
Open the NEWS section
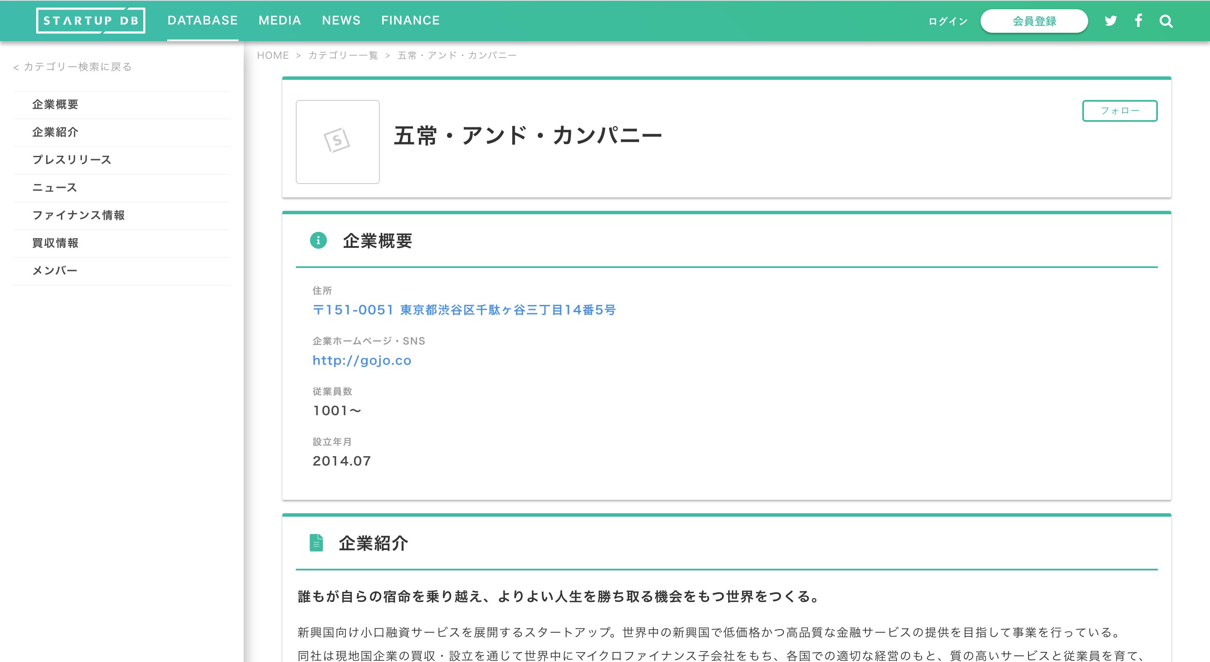pyautogui.click(x=341, y=21)
